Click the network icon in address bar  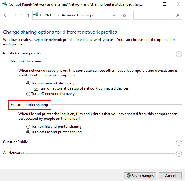pyautogui.click(x=36, y=15)
